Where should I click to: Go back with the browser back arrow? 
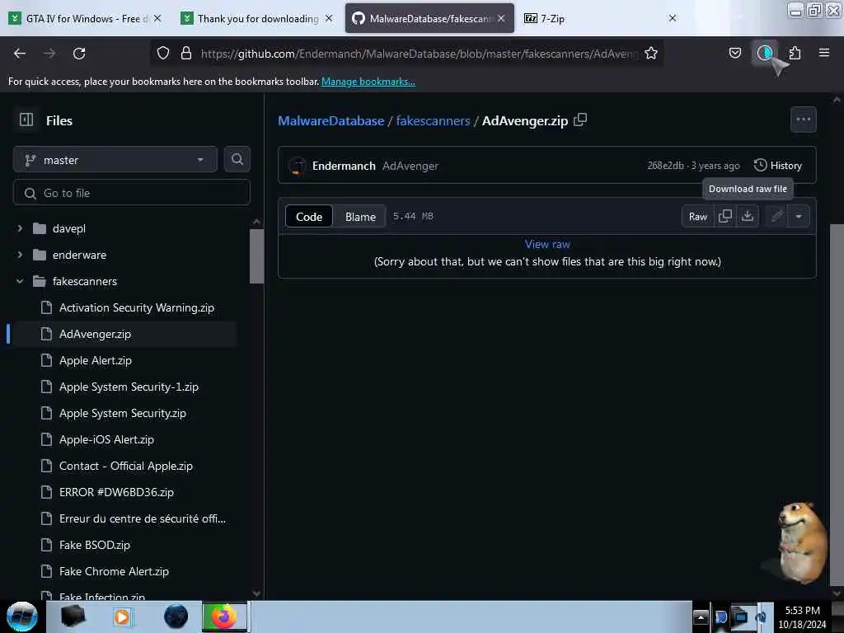point(20,54)
